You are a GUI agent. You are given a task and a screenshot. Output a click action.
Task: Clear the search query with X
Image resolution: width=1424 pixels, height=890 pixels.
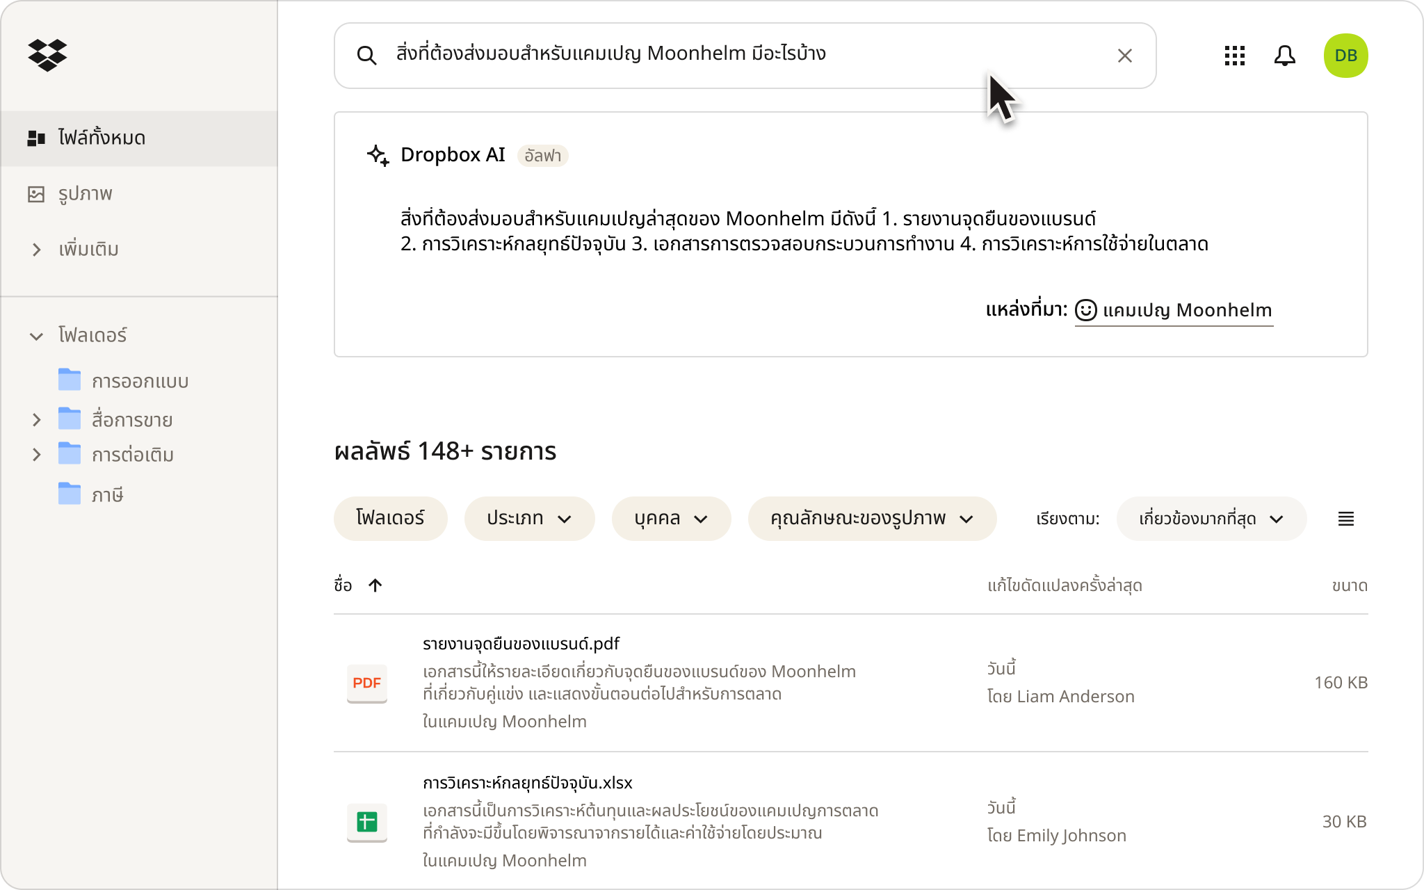pyautogui.click(x=1124, y=56)
